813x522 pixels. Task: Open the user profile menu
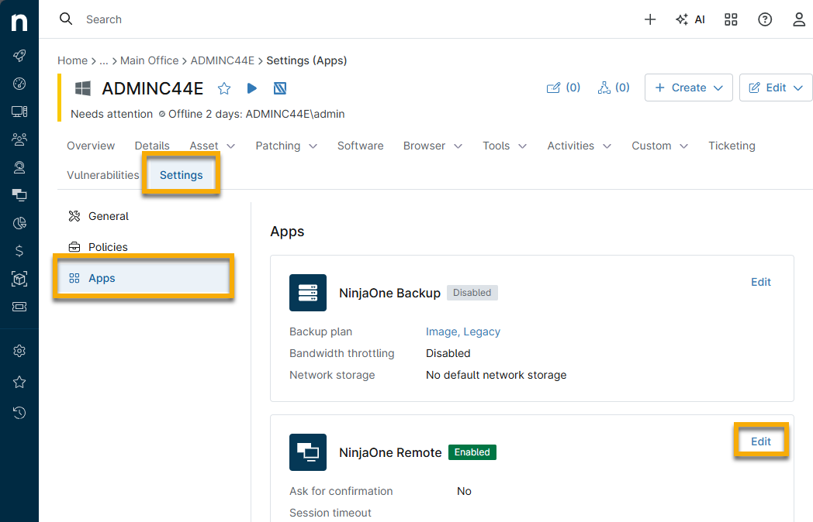click(x=799, y=19)
